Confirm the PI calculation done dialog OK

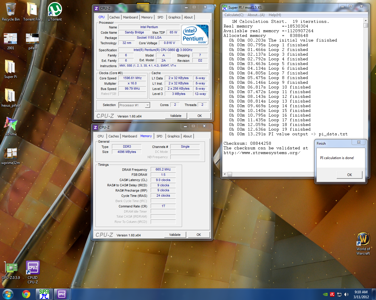(349, 175)
